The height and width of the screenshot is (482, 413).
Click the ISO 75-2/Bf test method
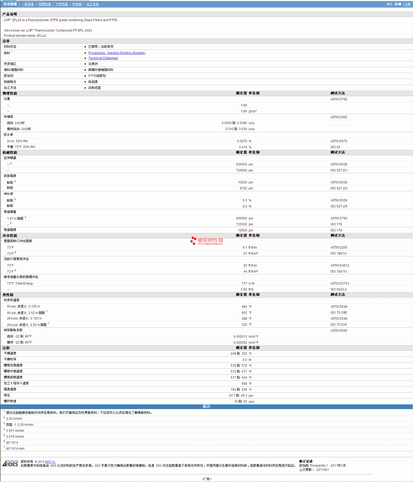tap(339, 313)
